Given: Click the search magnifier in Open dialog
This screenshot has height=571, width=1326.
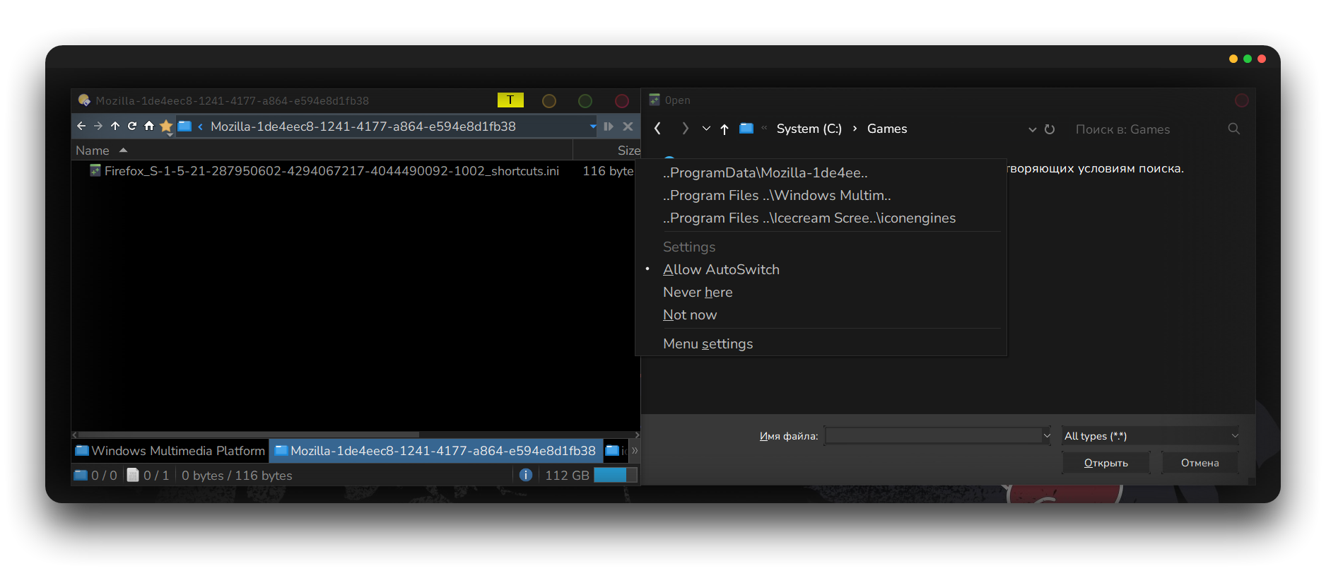Looking at the screenshot, I should pyautogui.click(x=1233, y=129).
